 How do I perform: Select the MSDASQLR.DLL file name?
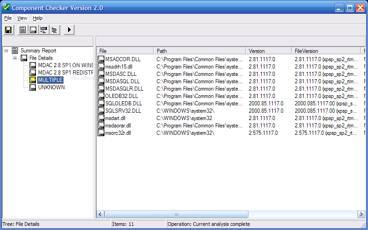124,89
